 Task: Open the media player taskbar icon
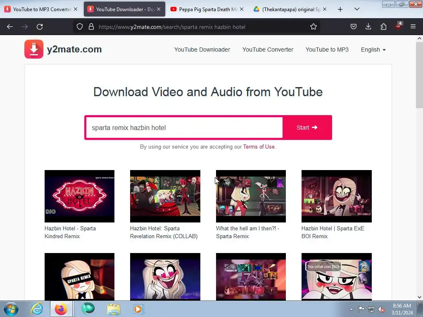[x=138, y=309]
